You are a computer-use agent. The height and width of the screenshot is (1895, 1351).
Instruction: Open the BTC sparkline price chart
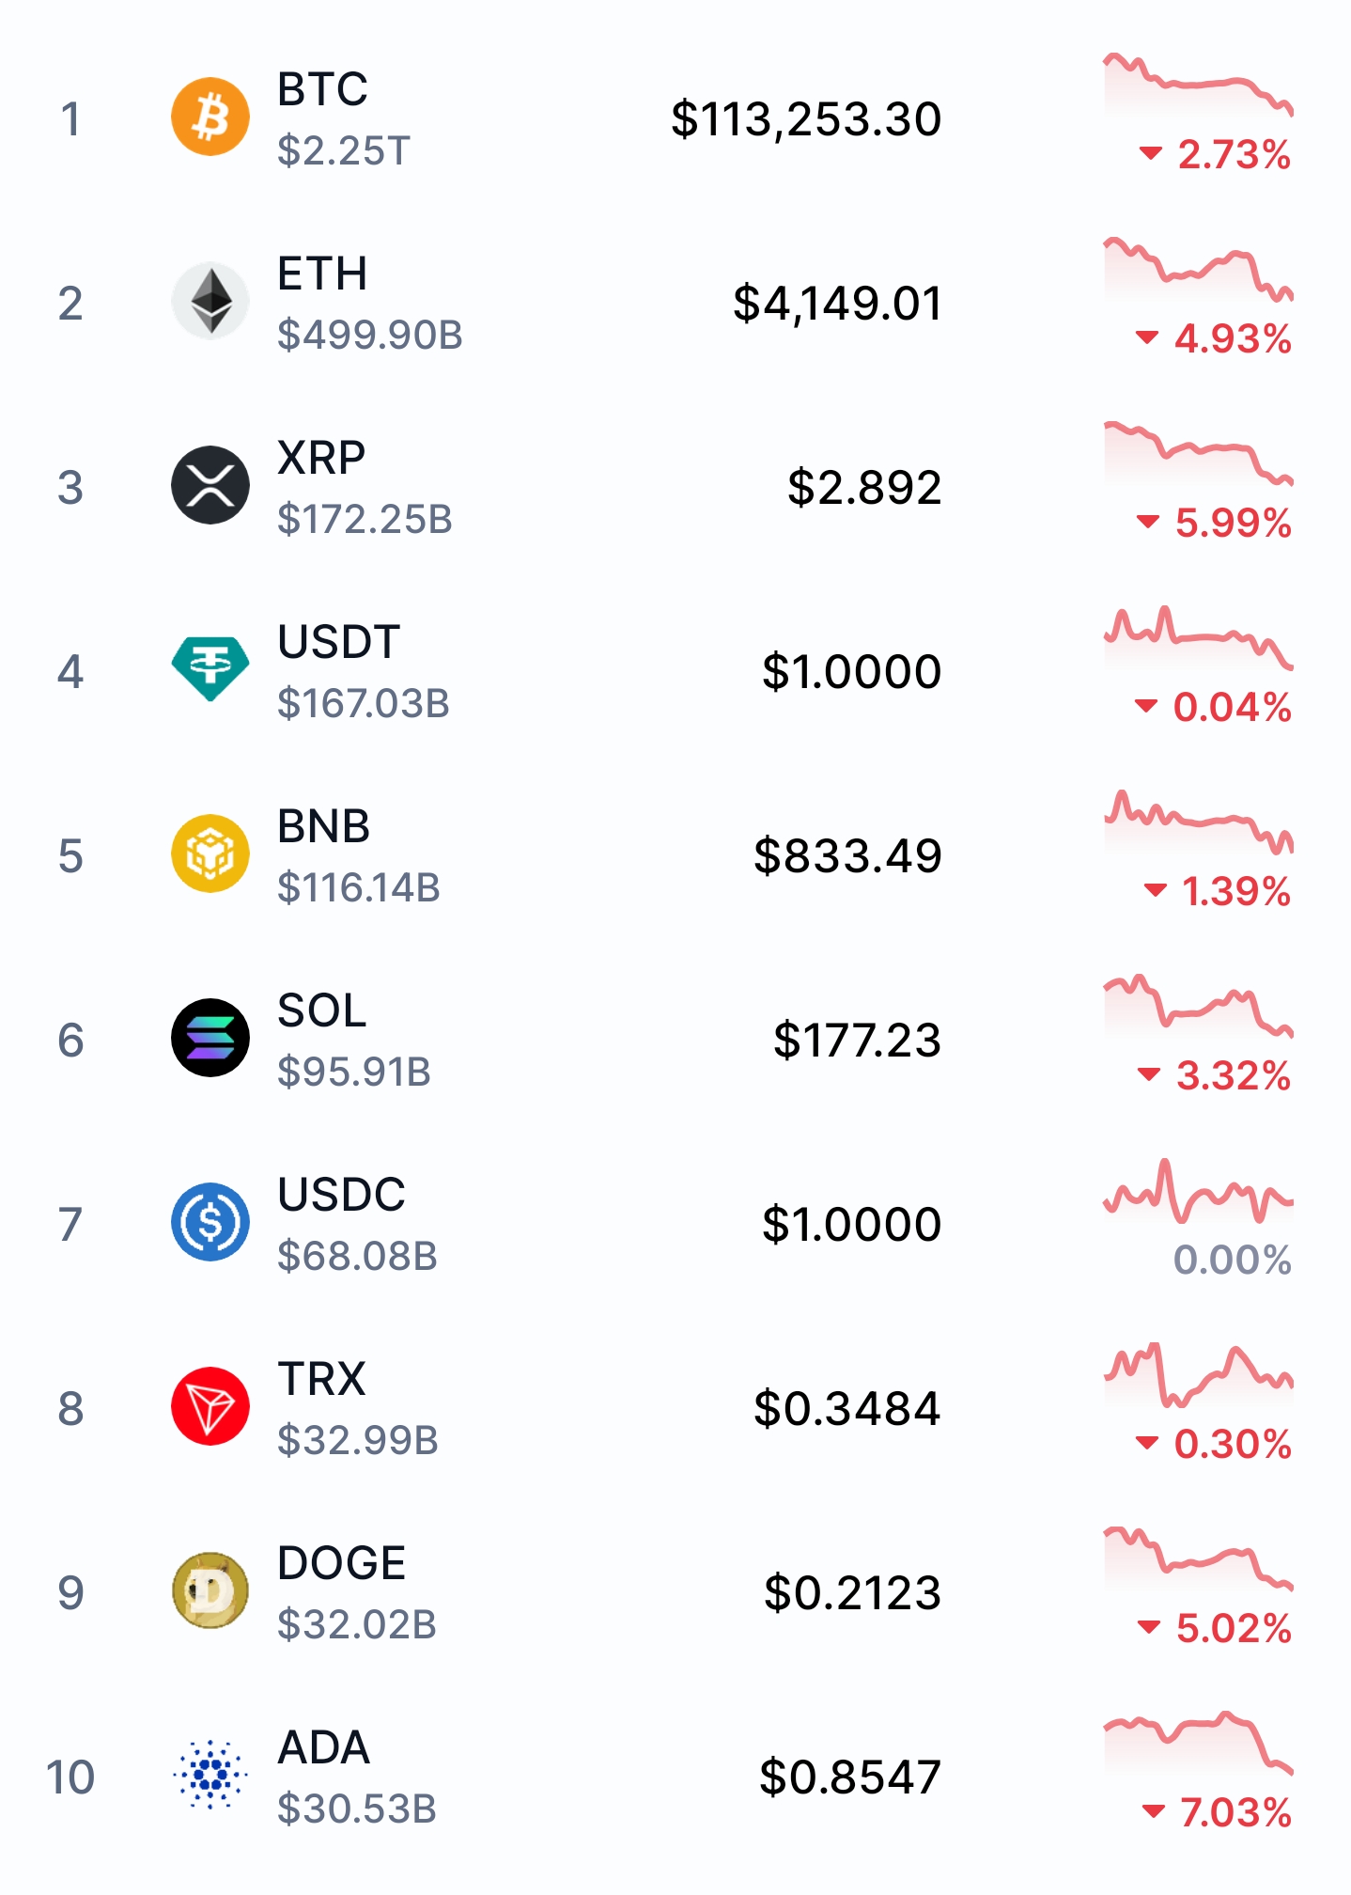pyautogui.click(x=1199, y=85)
